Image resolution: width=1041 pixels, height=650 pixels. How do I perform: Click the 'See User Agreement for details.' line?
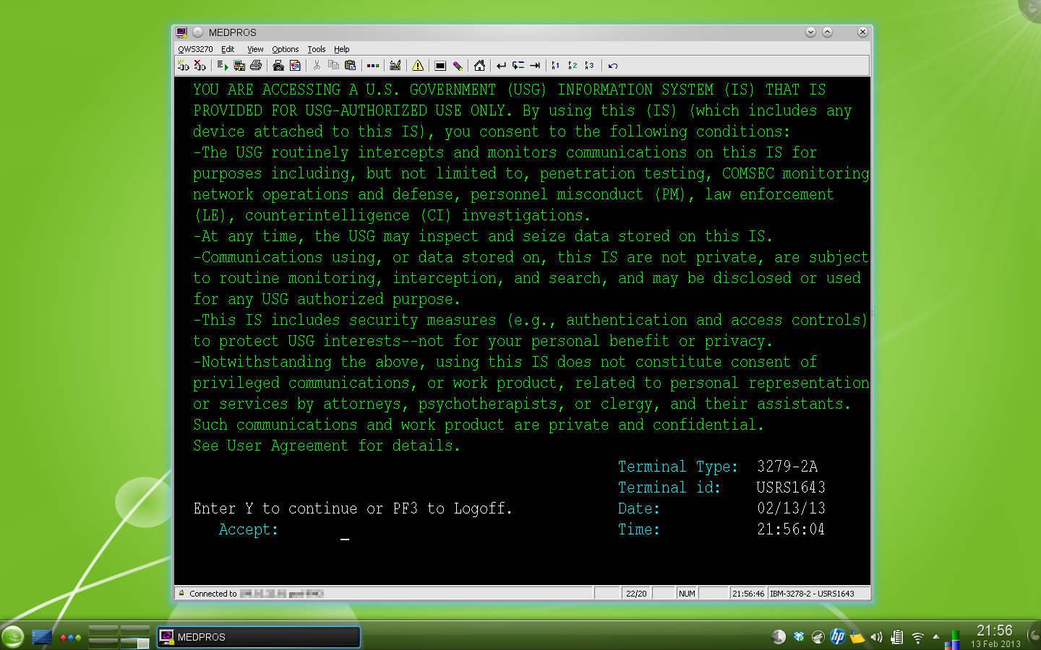(327, 446)
